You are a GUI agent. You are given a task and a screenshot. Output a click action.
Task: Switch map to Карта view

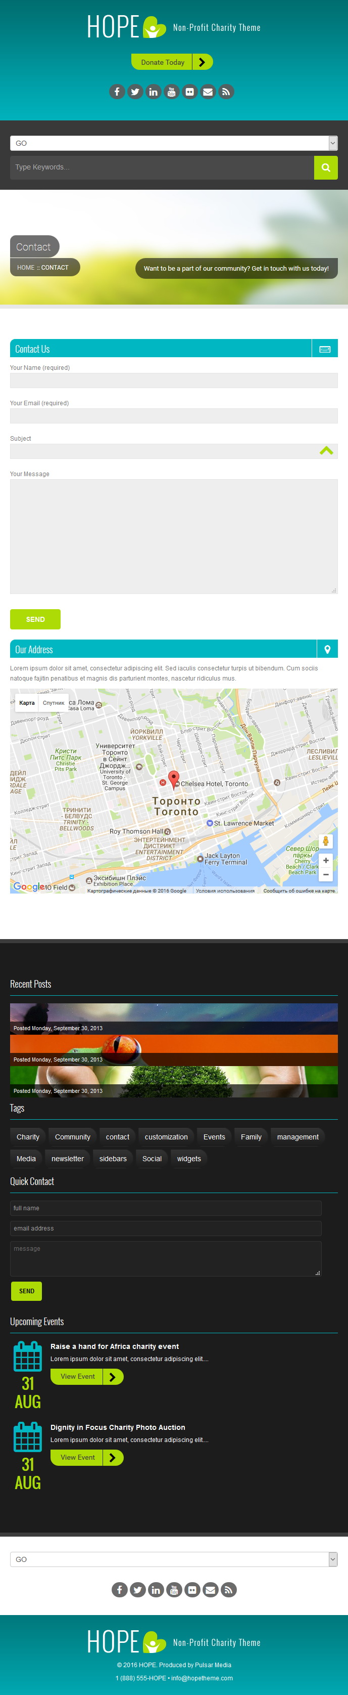27,703
